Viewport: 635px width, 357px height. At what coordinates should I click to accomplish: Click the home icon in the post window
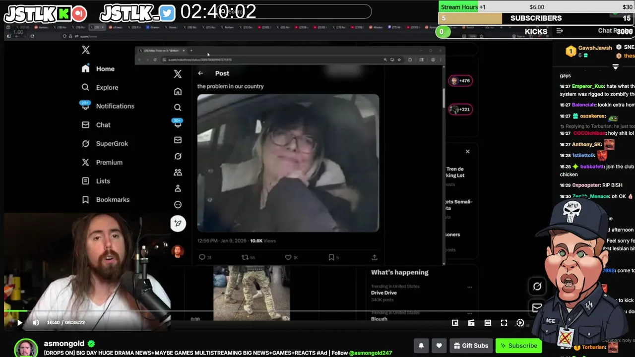point(178,92)
